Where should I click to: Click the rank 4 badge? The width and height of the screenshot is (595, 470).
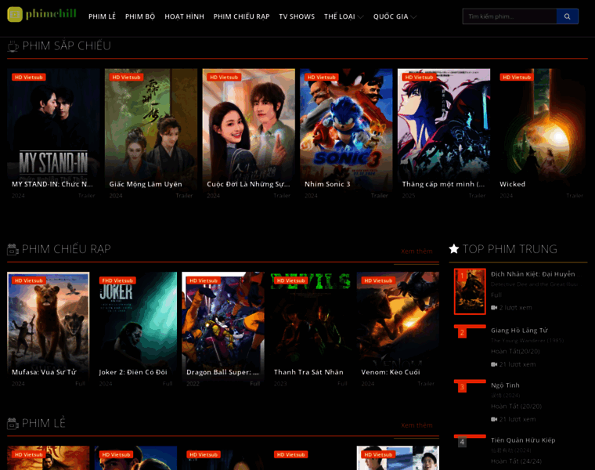tap(462, 442)
